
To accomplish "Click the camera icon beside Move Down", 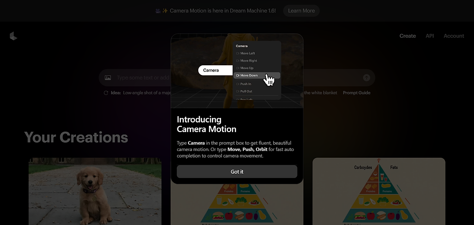I will click(237, 75).
